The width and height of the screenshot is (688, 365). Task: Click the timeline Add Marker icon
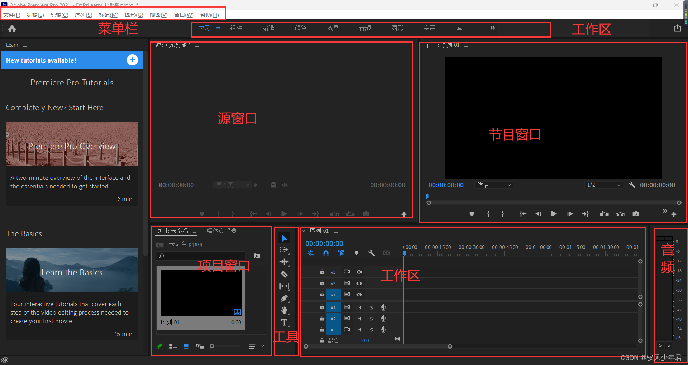click(x=356, y=253)
